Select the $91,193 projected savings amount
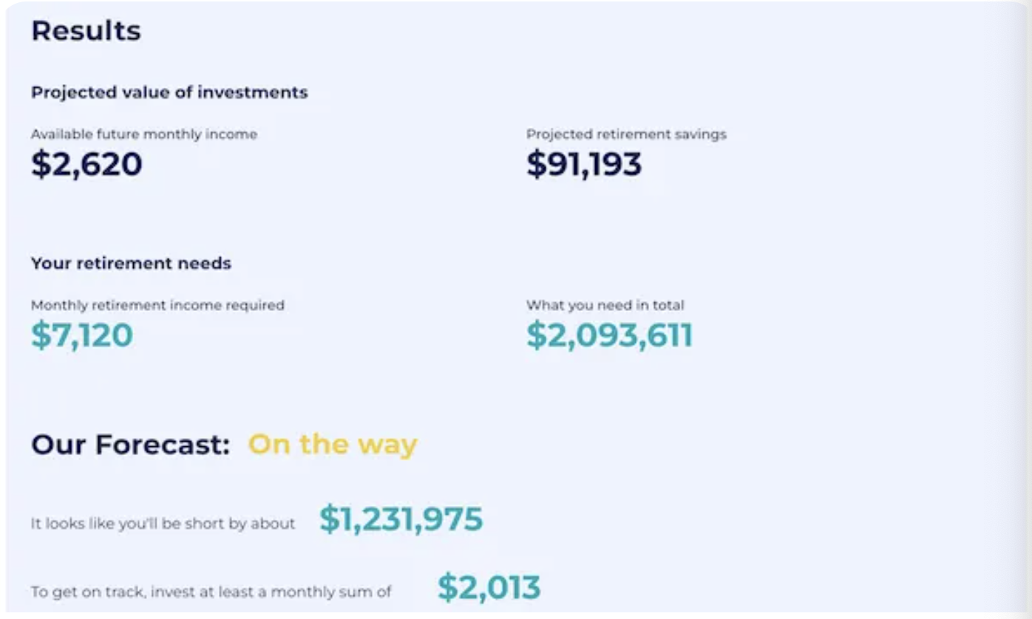 [584, 164]
